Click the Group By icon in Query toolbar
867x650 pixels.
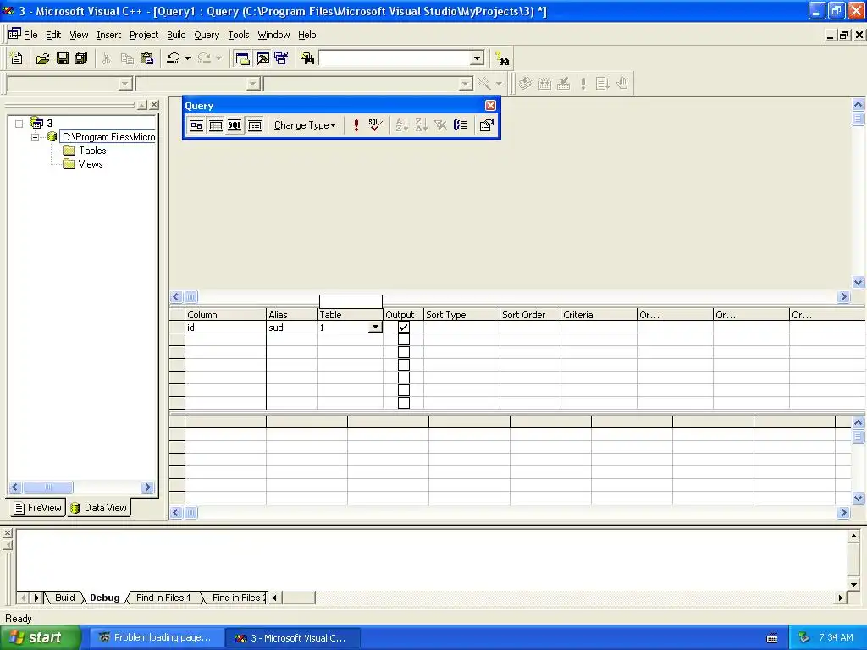(x=460, y=125)
